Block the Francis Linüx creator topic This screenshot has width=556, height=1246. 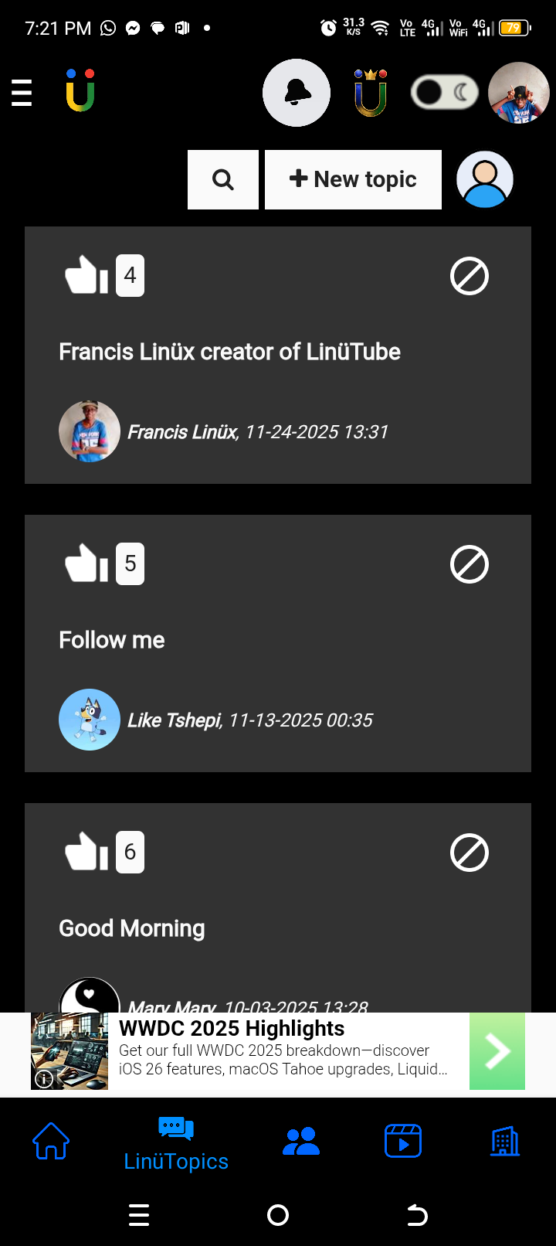tap(470, 276)
